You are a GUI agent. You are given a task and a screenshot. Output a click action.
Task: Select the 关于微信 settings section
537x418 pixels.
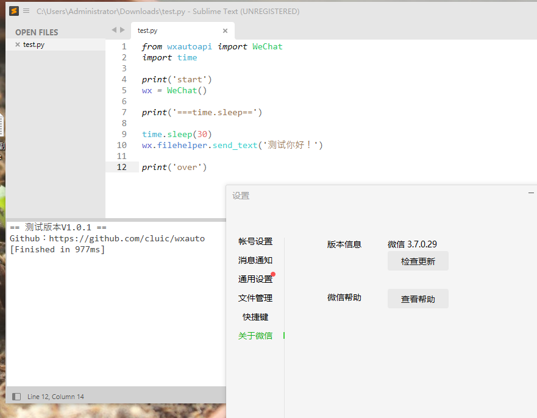[255, 336]
